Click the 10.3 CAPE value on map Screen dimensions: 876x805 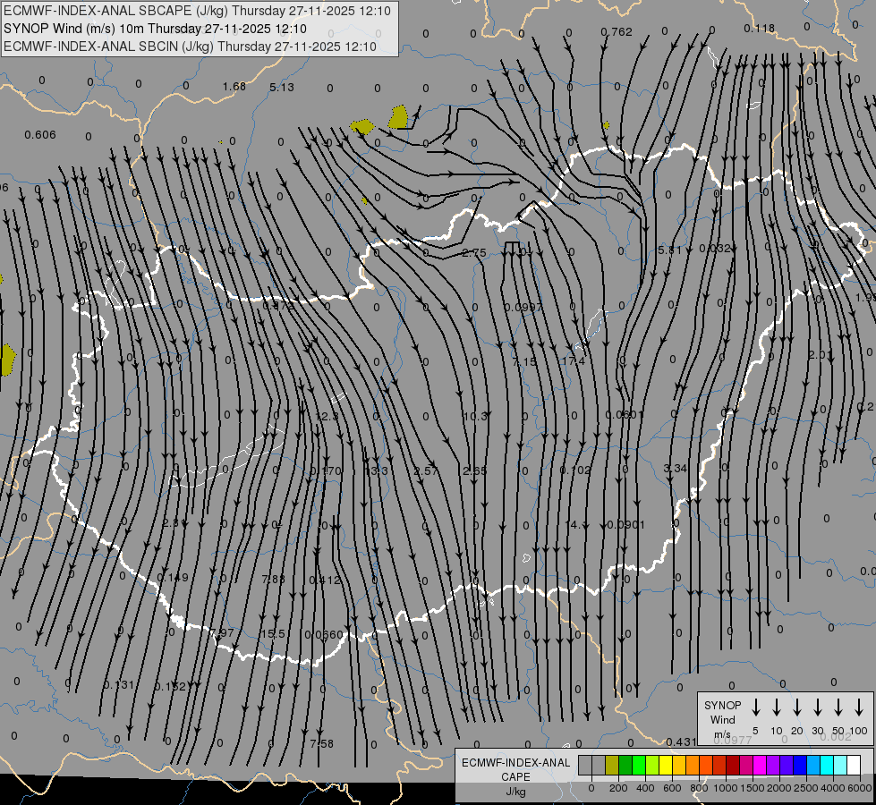[x=475, y=416]
